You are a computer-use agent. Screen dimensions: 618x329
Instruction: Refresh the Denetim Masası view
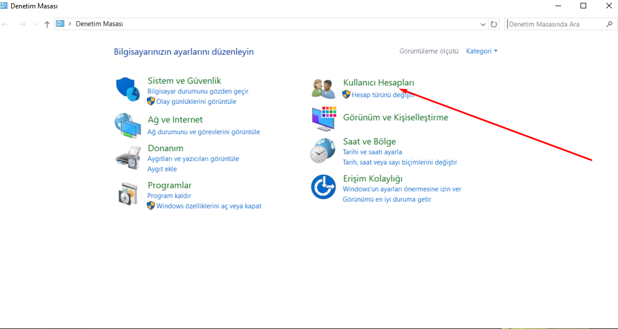pyautogui.click(x=494, y=25)
